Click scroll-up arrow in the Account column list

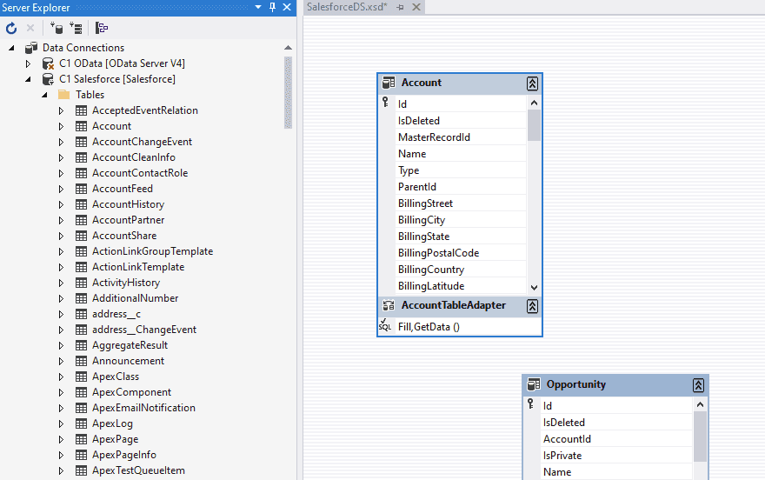point(534,103)
